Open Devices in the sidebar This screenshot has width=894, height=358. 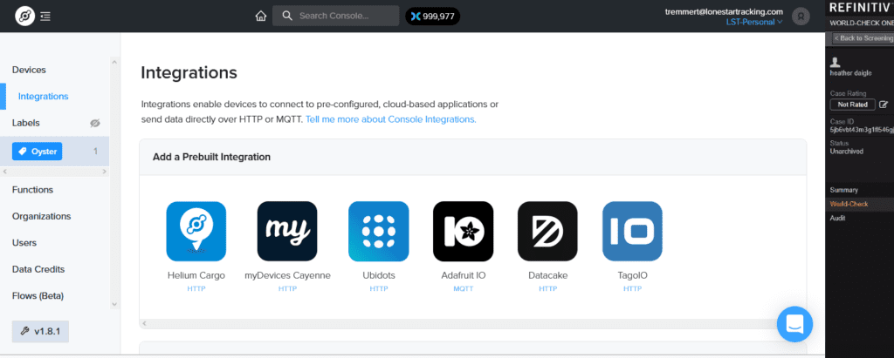[29, 70]
